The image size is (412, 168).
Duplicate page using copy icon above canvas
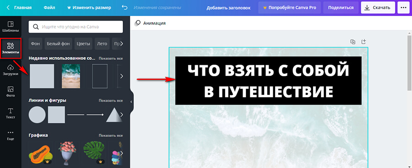coord(353,42)
